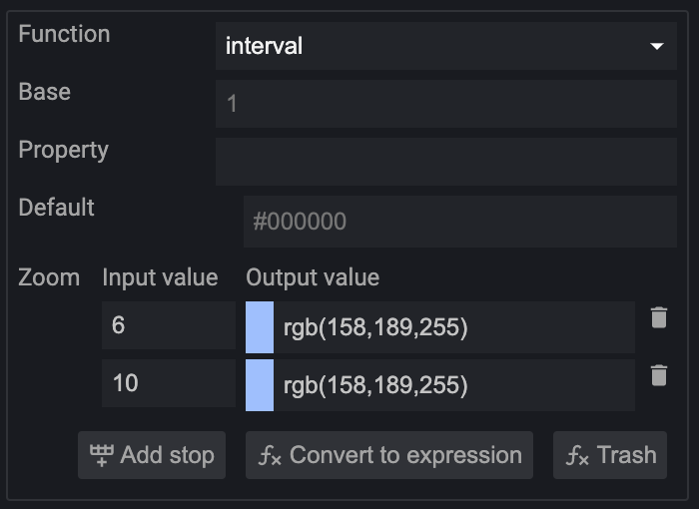
Task: Edit second stop rgb output value text
Action: (454, 384)
